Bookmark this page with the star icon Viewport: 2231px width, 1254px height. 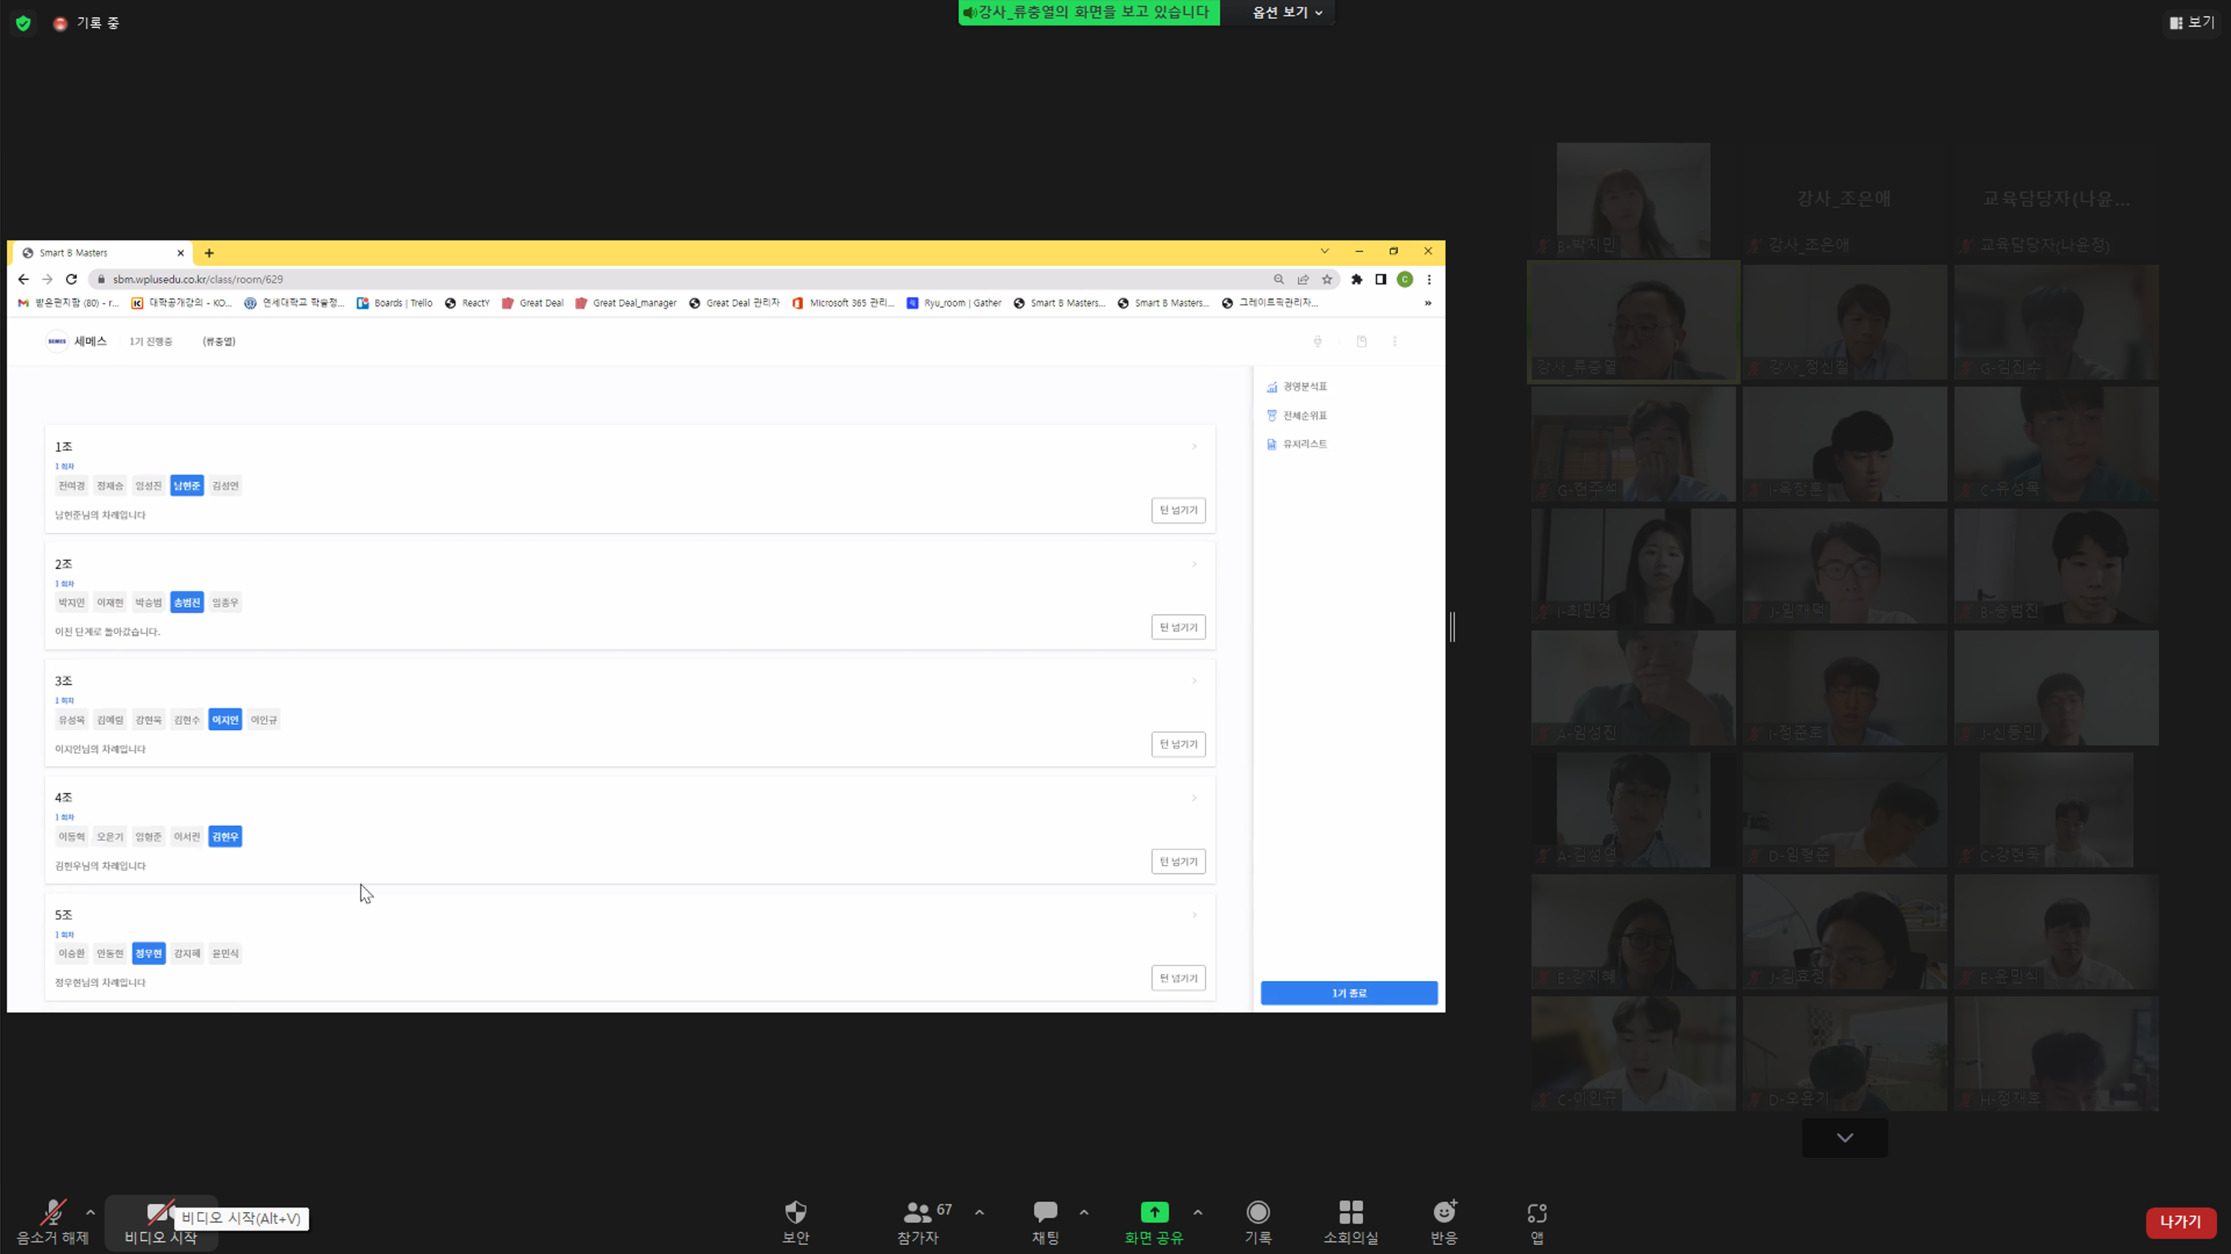click(1327, 279)
